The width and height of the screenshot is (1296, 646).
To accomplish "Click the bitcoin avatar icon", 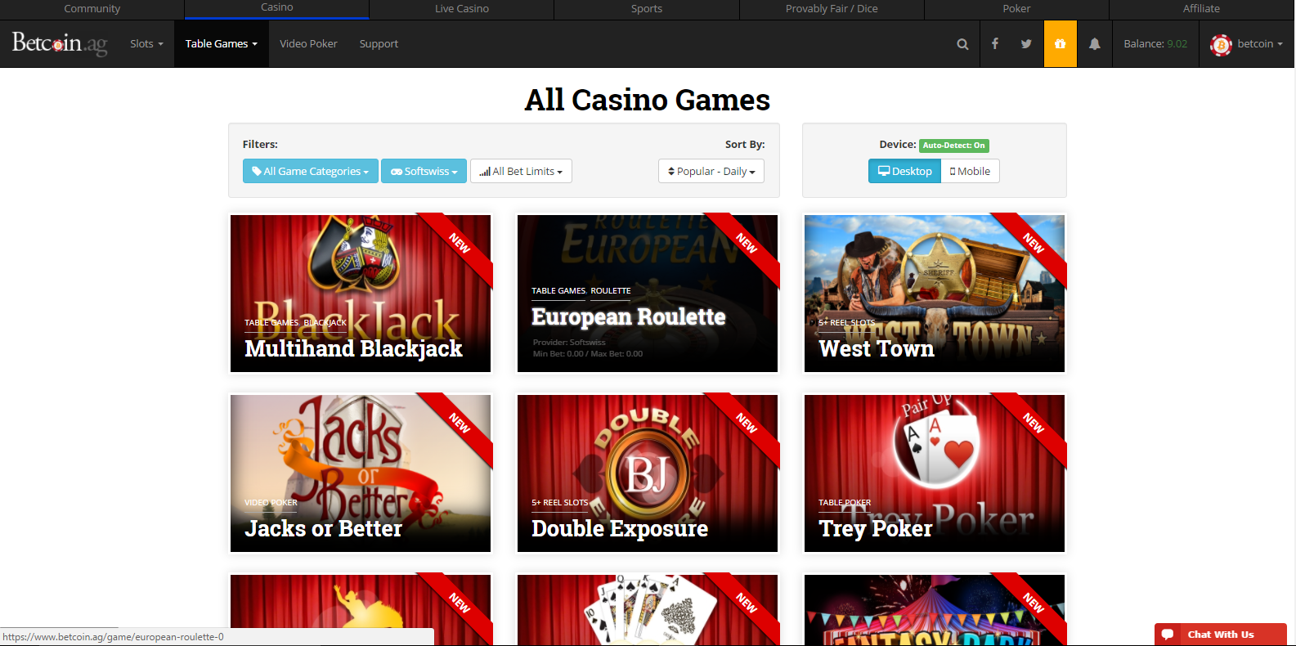I will [x=1221, y=44].
